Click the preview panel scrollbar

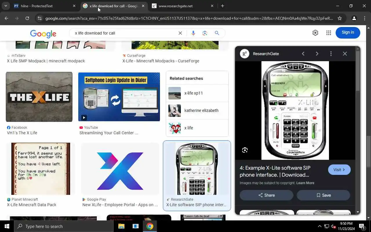(358, 71)
